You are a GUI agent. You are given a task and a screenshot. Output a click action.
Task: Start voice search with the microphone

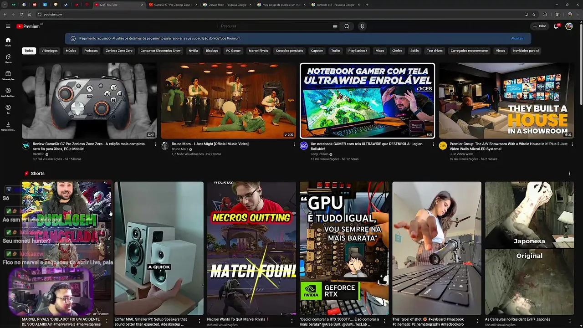[x=362, y=26]
